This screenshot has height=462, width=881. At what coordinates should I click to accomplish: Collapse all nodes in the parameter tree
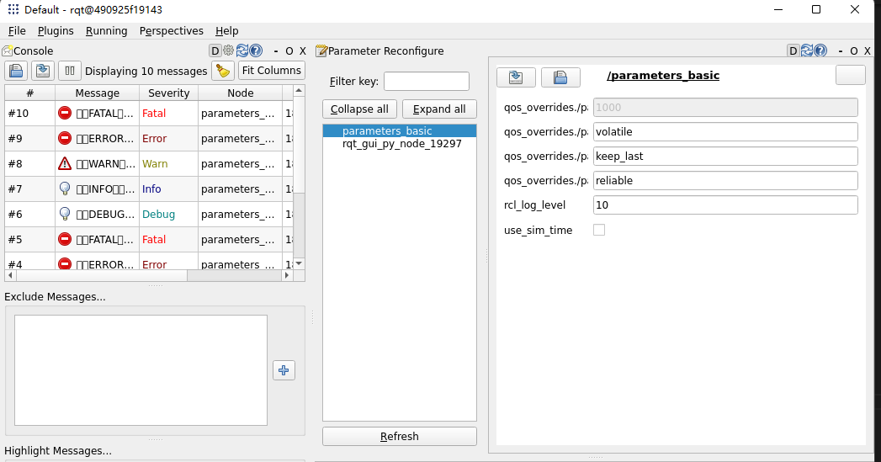[359, 109]
